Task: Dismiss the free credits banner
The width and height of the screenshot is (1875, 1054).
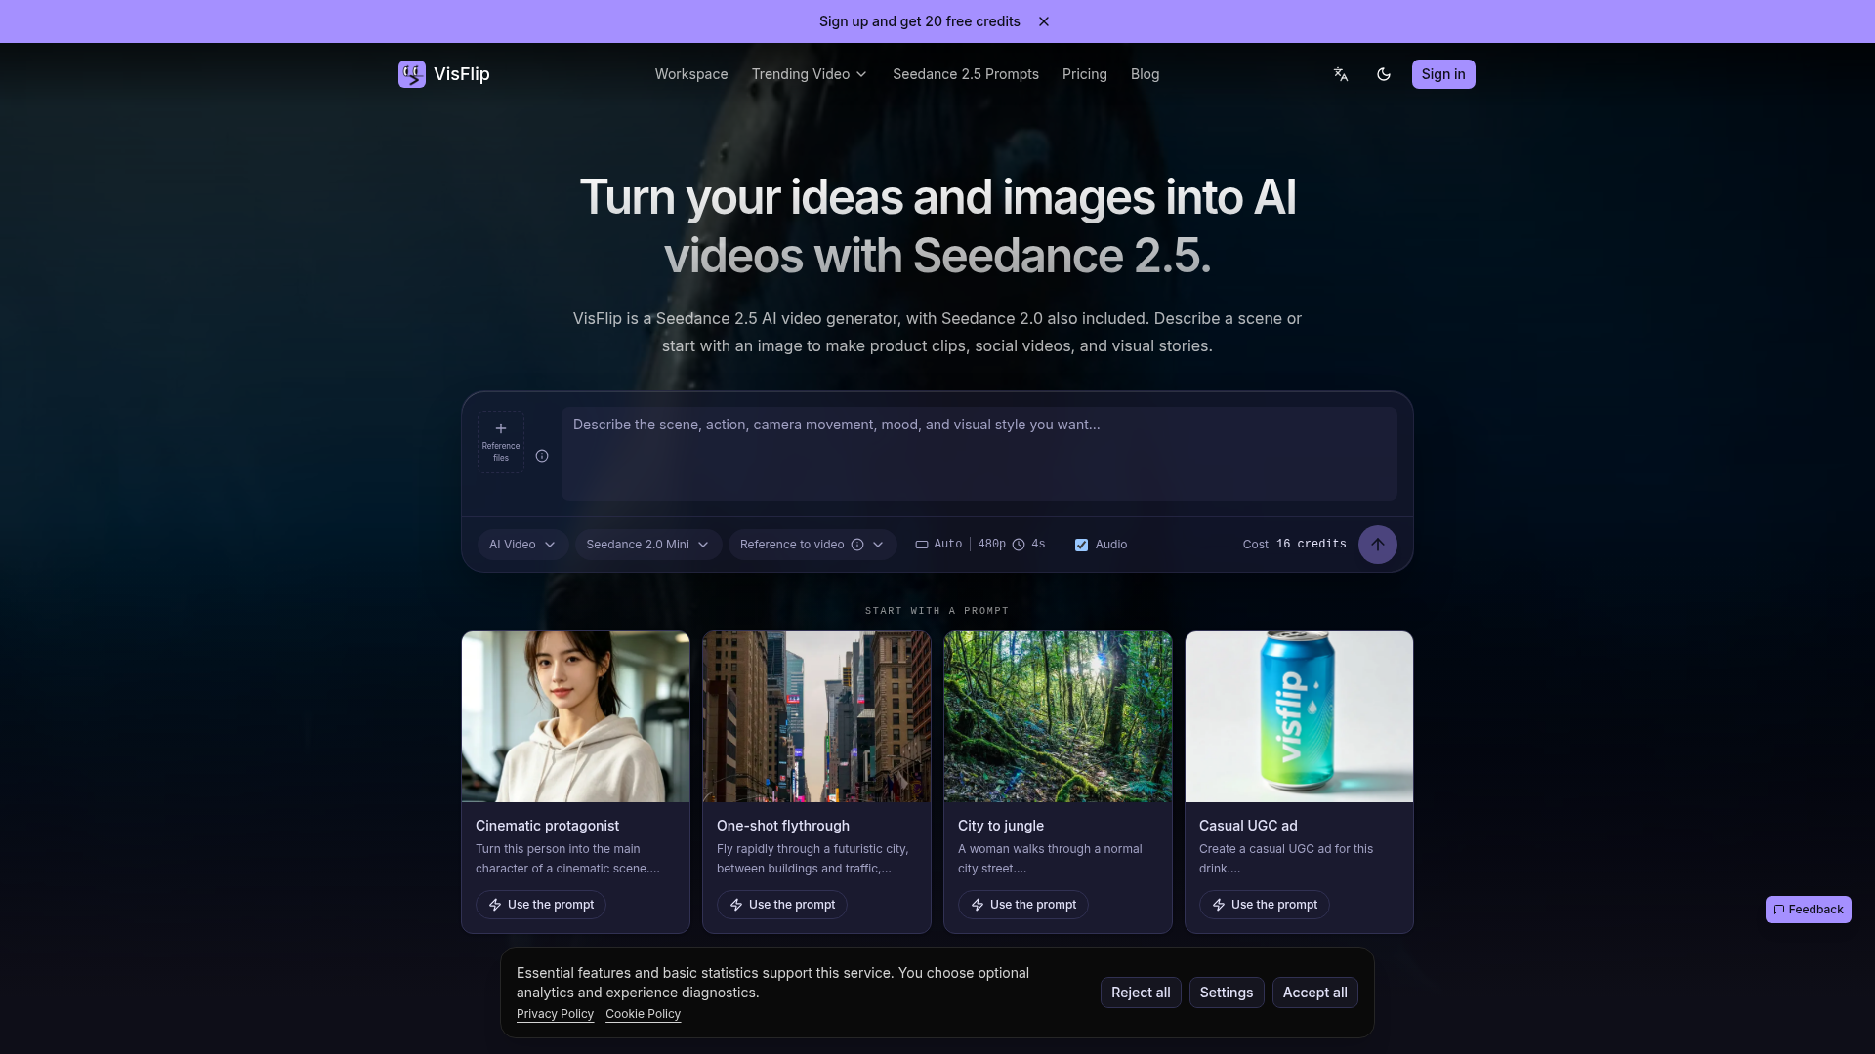Action: pos(1044,21)
